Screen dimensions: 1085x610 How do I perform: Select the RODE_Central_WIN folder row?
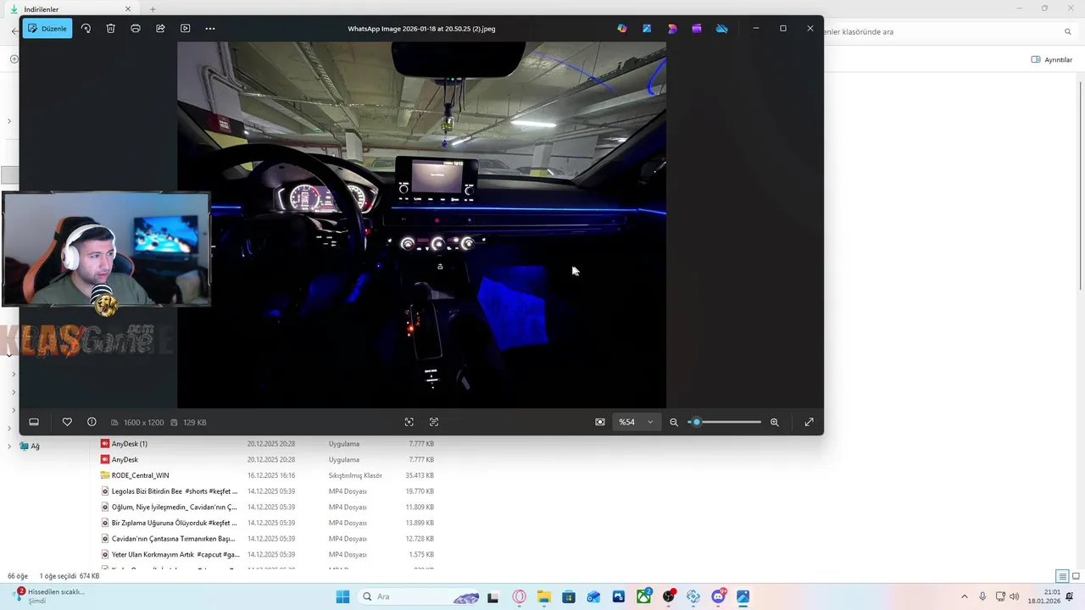(267, 475)
